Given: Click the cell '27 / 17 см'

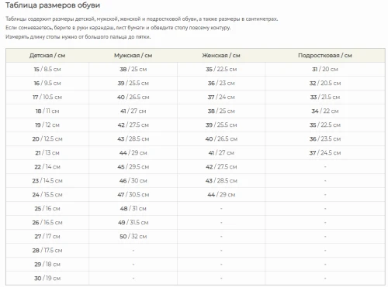Looking at the screenshot, I should [47, 237].
